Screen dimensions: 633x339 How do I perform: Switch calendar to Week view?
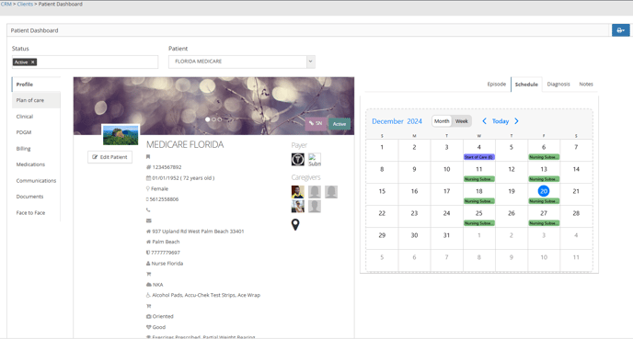[x=462, y=121]
